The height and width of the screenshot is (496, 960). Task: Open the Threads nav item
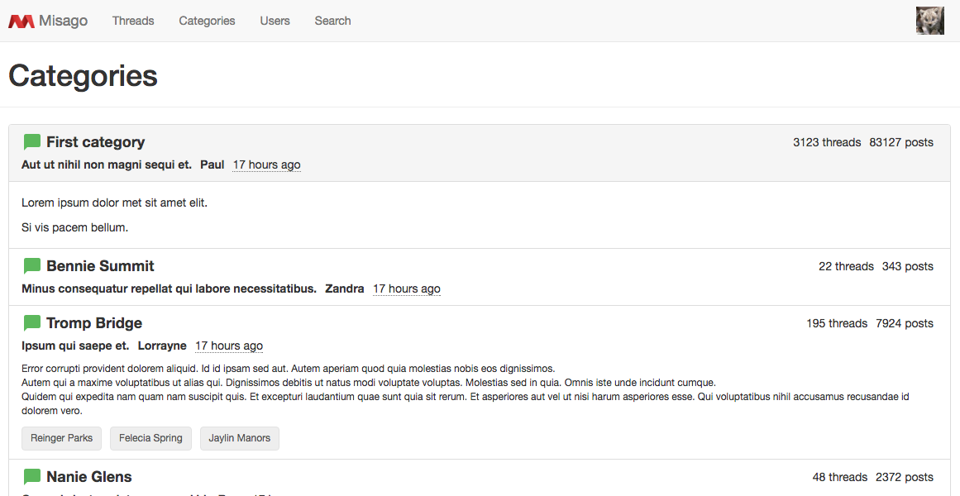click(133, 21)
